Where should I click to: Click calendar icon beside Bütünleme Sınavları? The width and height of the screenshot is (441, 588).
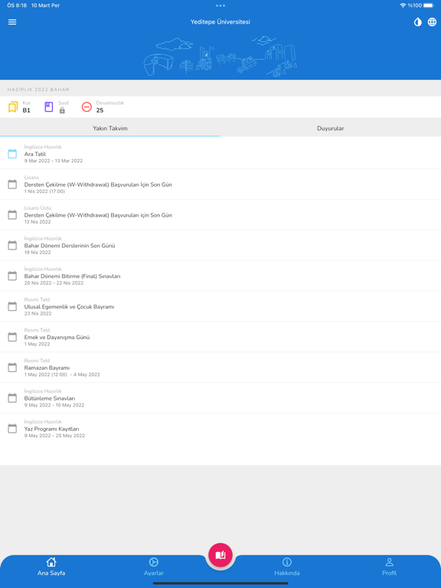pos(12,398)
